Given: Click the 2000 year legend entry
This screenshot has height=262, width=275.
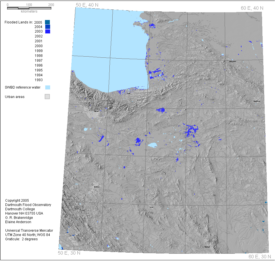Looking at the screenshot, I should [x=38, y=46].
